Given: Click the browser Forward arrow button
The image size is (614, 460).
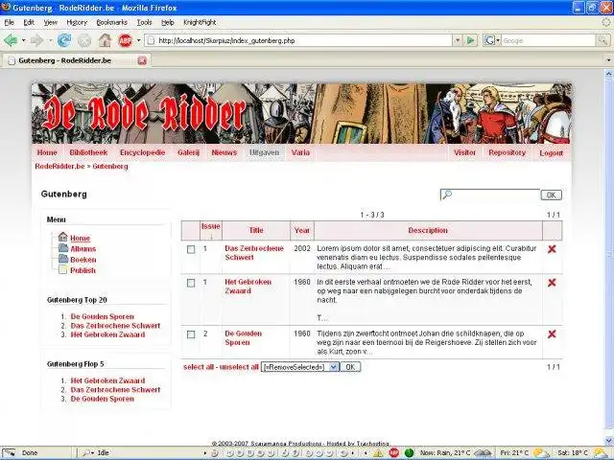Looking at the screenshot, I should (36, 40).
